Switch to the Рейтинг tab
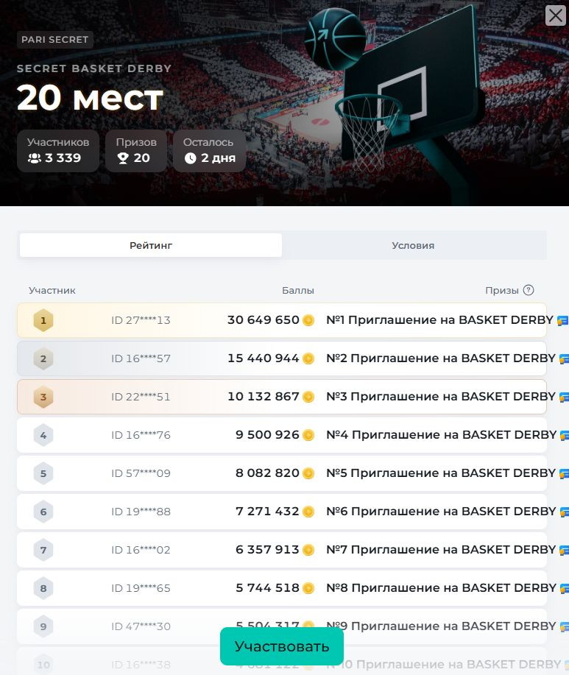Viewport: 569px width, 675px height. [151, 245]
